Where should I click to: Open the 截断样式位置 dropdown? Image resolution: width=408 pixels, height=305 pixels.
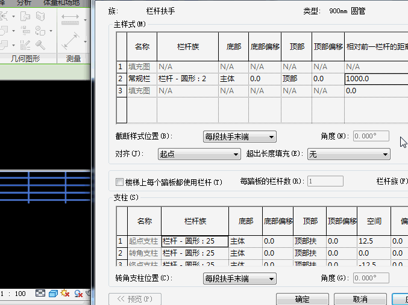coord(239,137)
